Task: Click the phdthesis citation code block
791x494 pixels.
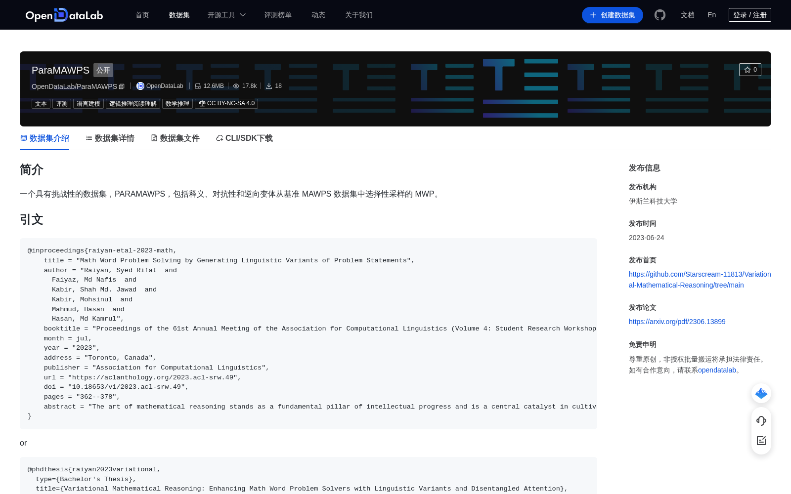Action: point(308,475)
